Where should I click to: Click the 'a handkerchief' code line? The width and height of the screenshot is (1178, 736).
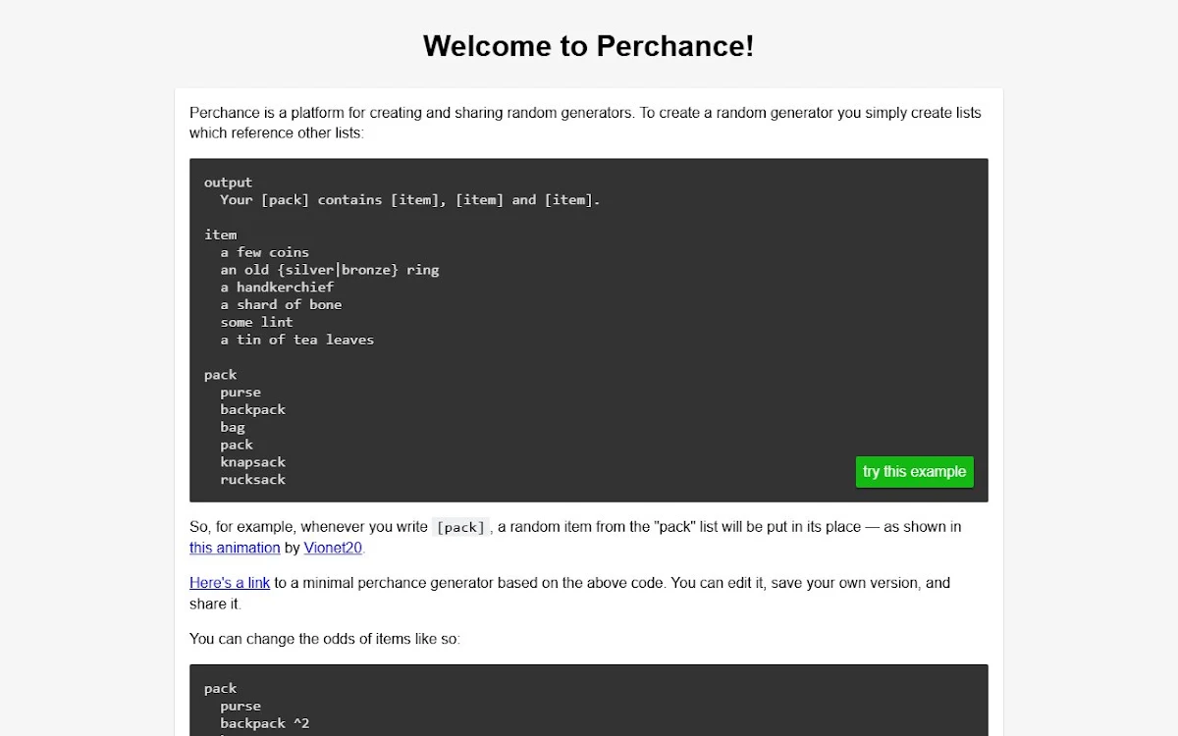pos(277,288)
